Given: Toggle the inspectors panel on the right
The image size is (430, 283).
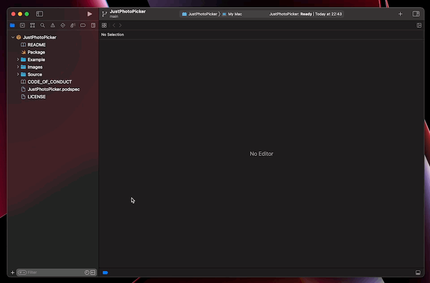Looking at the screenshot, I should [416, 14].
